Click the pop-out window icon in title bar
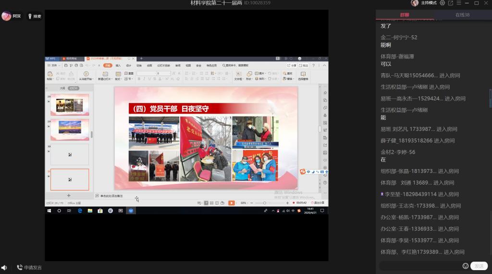492x274 pixels. click(451, 3)
